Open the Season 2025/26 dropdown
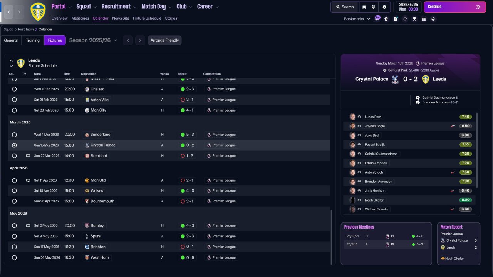This screenshot has height=277, width=493. [x=93, y=40]
